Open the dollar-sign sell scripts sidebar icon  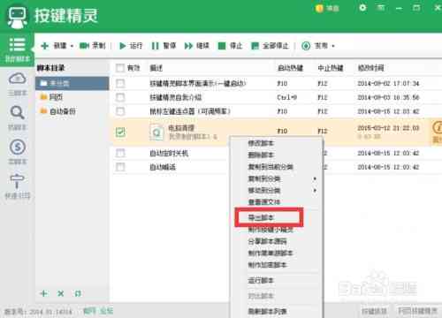click(18, 147)
